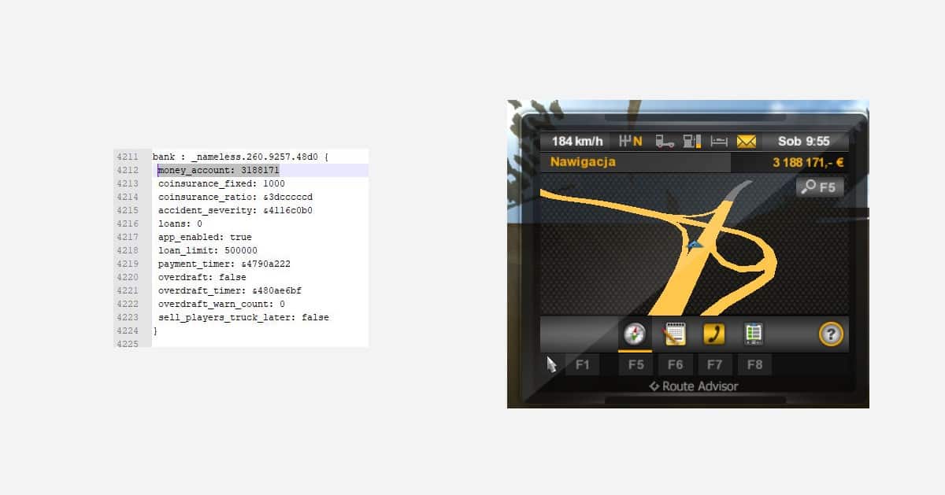This screenshot has width=945, height=495.
Task: Click the yellow mail envelope icon
Action: (746, 142)
